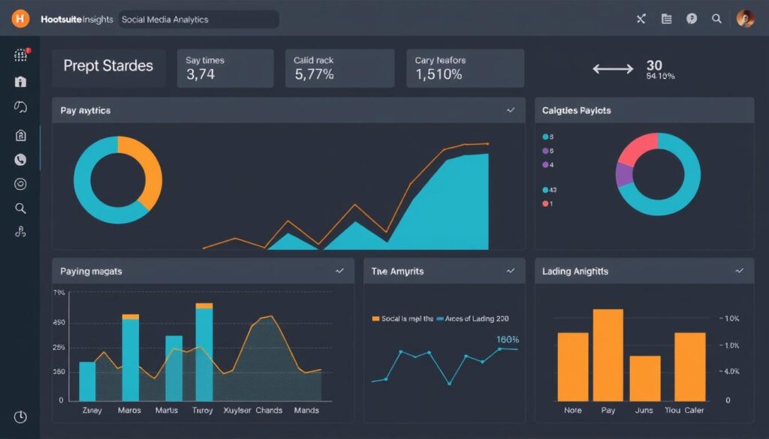Expand the Paying megats panel chevron

click(339, 271)
